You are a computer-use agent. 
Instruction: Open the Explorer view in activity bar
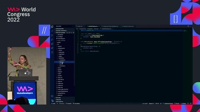[52, 27]
